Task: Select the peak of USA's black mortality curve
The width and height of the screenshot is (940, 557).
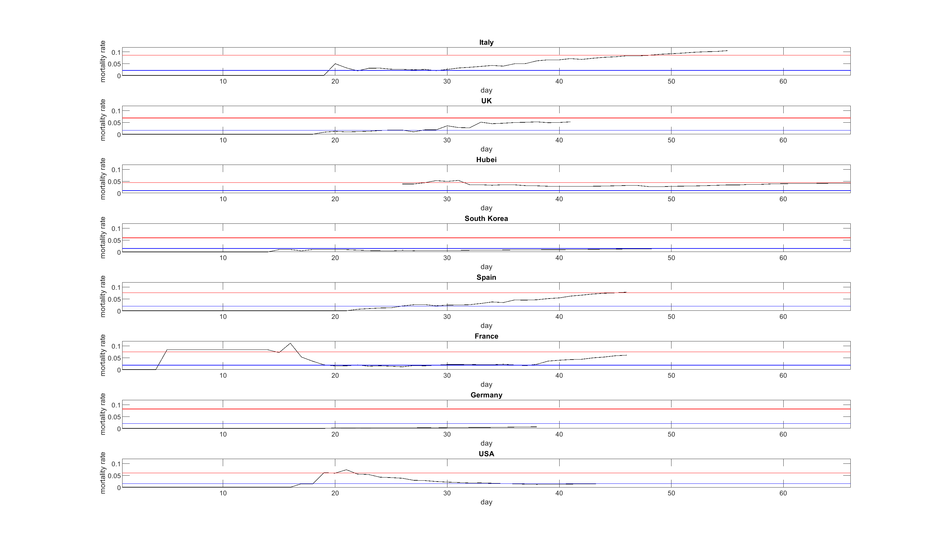Action: pos(346,470)
